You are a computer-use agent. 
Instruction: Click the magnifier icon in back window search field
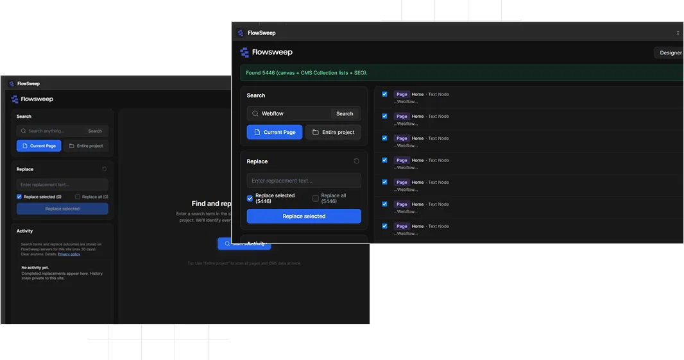coord(23,131)
